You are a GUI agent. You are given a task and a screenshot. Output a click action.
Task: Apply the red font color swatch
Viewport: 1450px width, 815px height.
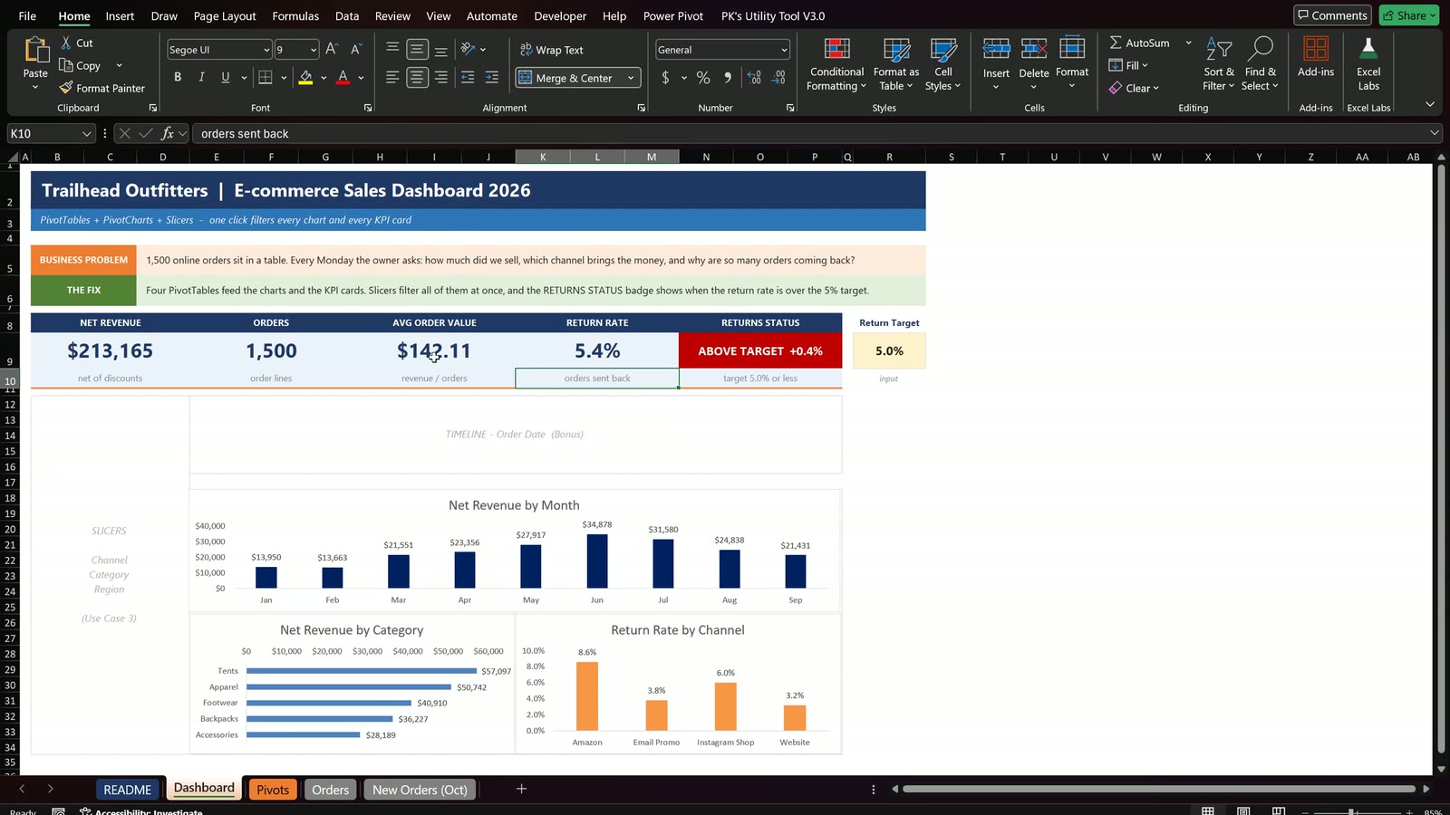point(343,78)
